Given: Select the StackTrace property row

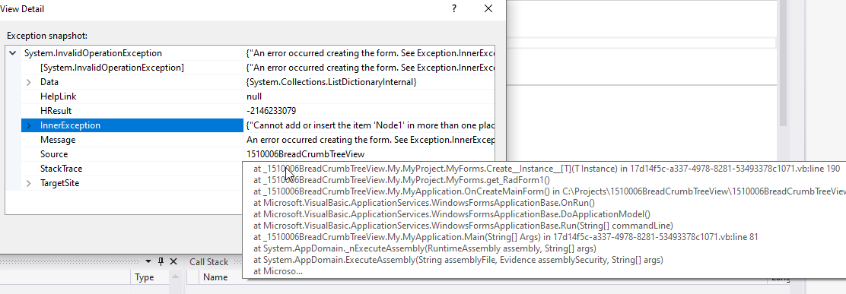Looking at the screenshot, I should pyautogui.click(x=132, y=169).
